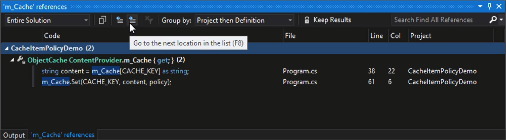Click the Clear all filters icon

pyautogui.click(x=149, y=20)
